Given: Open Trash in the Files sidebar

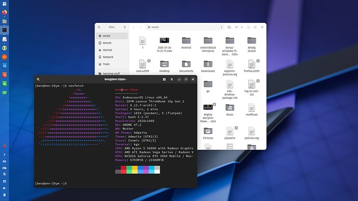Looking at the screenshot, I should coord(112,64).
